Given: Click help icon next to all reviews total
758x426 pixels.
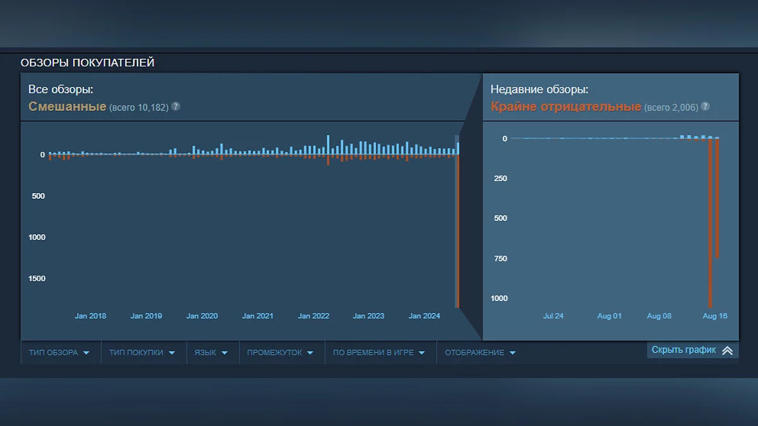Looking at the screenshot, I should tap(176, 107).
